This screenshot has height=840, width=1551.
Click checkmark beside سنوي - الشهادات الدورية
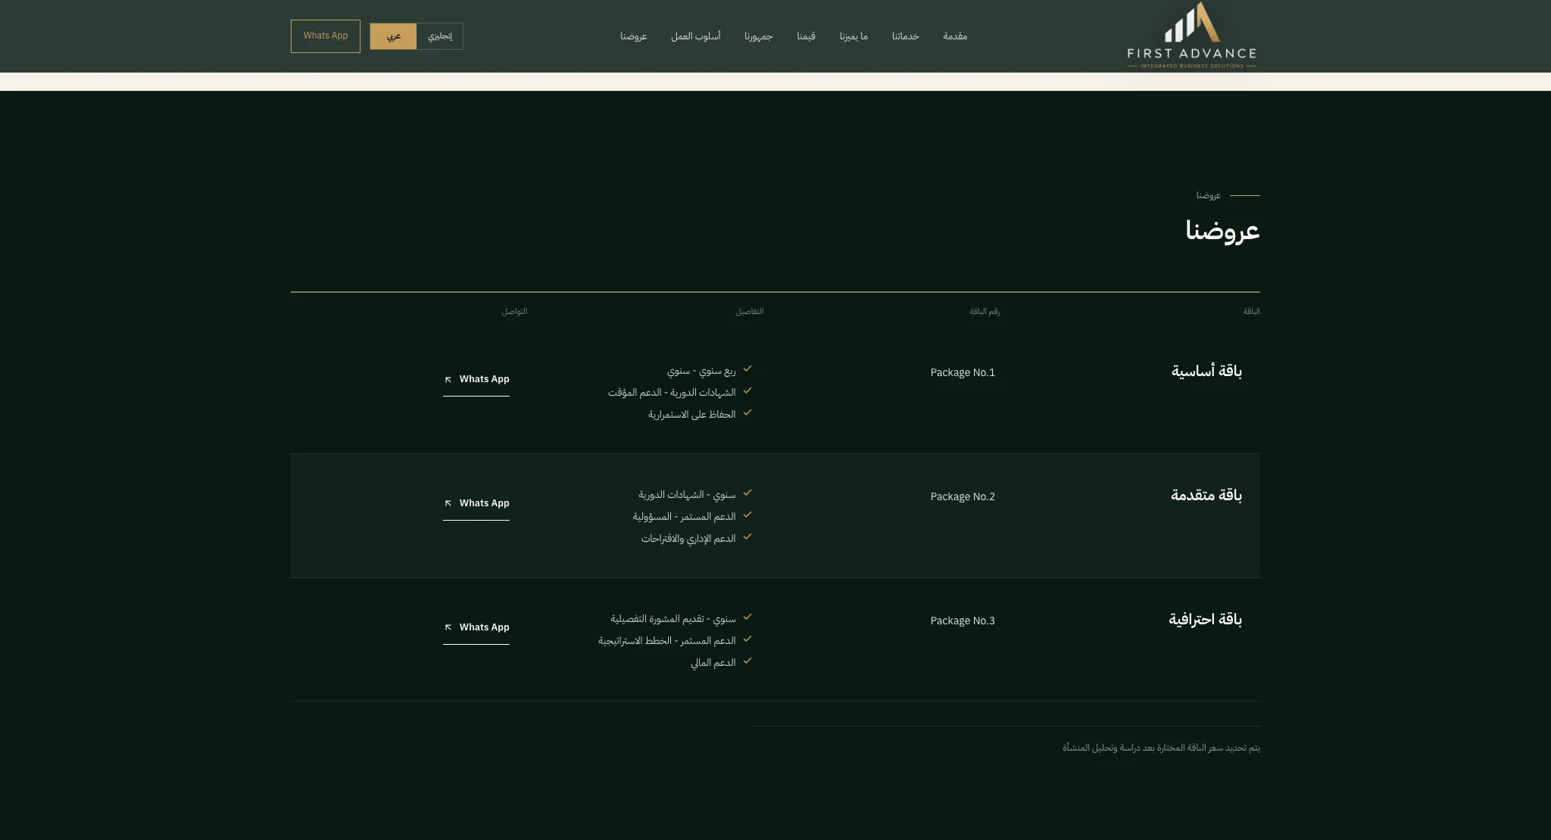click(747, 493)
